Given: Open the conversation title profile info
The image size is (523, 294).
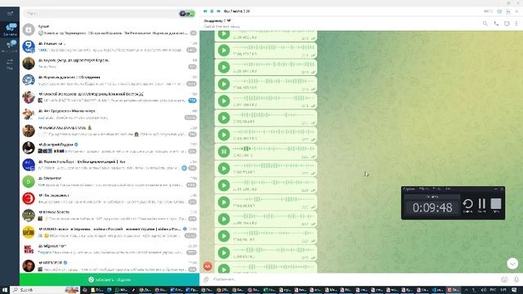Looking at the screenshot, I should [217, 20].
